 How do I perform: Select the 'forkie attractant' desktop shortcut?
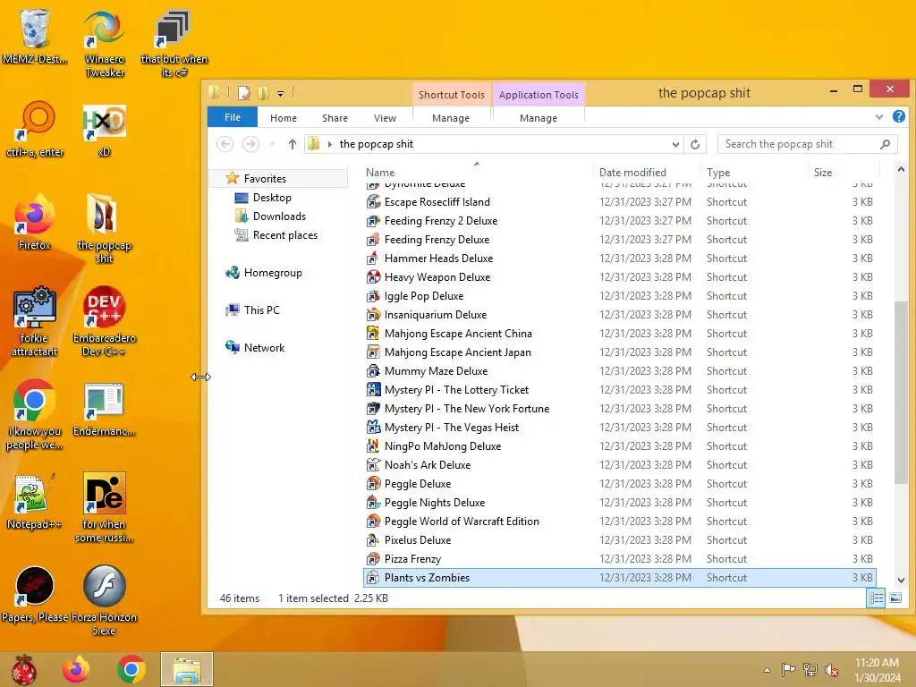tap(35, 321)
